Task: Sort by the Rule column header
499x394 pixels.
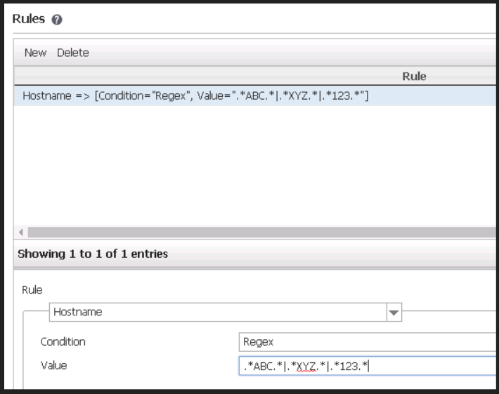Action: point(413,76)
